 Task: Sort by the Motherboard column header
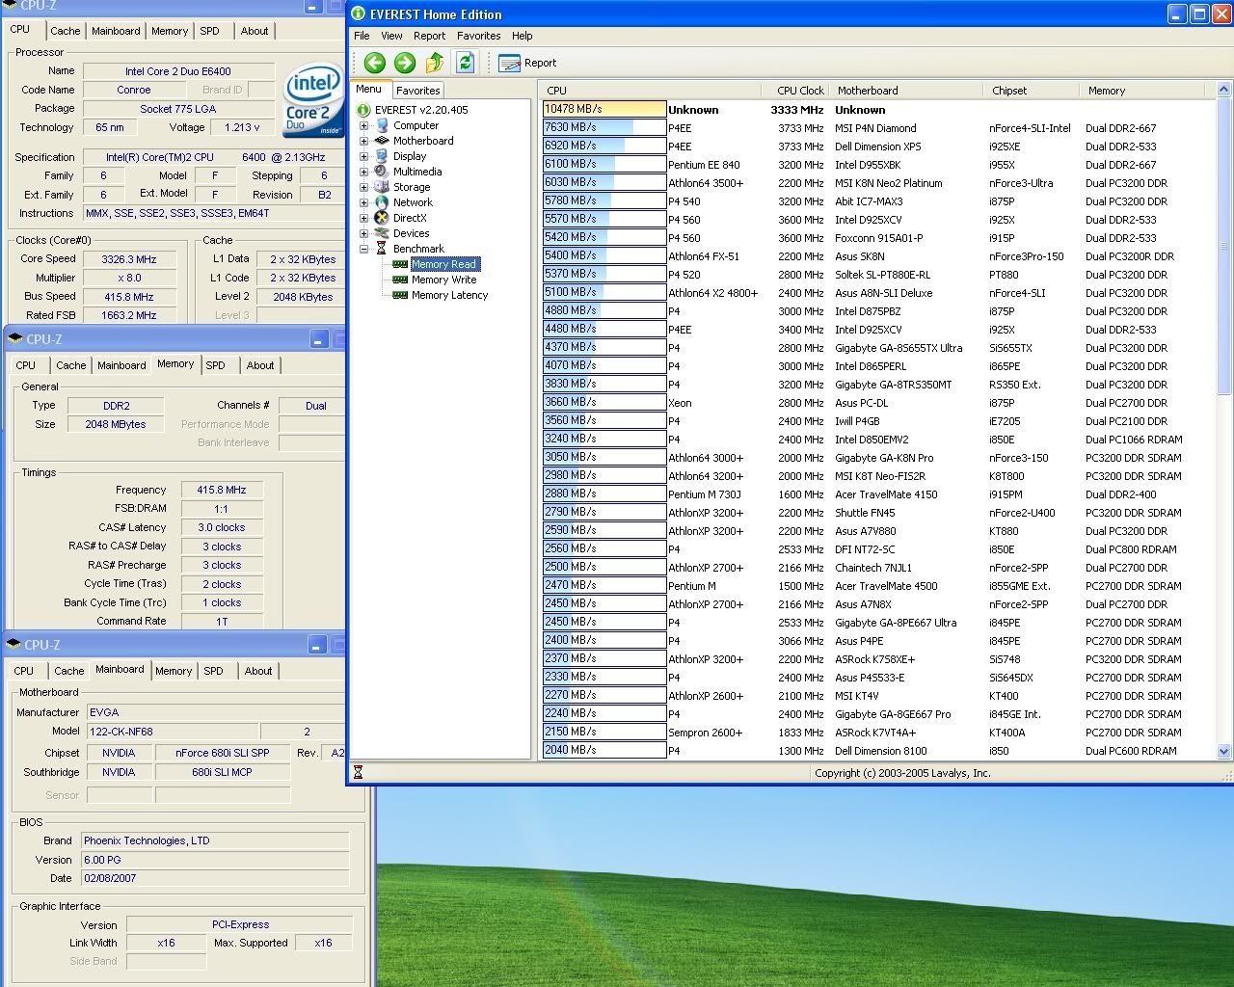[x=906, y=91]
